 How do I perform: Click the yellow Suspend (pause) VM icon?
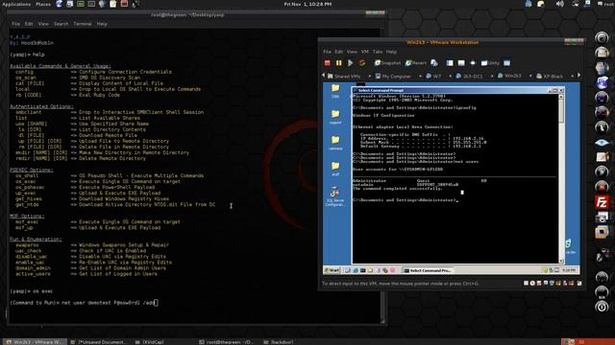(338, 63)
